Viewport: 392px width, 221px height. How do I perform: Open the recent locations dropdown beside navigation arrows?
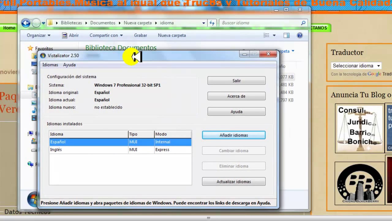(x=43, y=23)
